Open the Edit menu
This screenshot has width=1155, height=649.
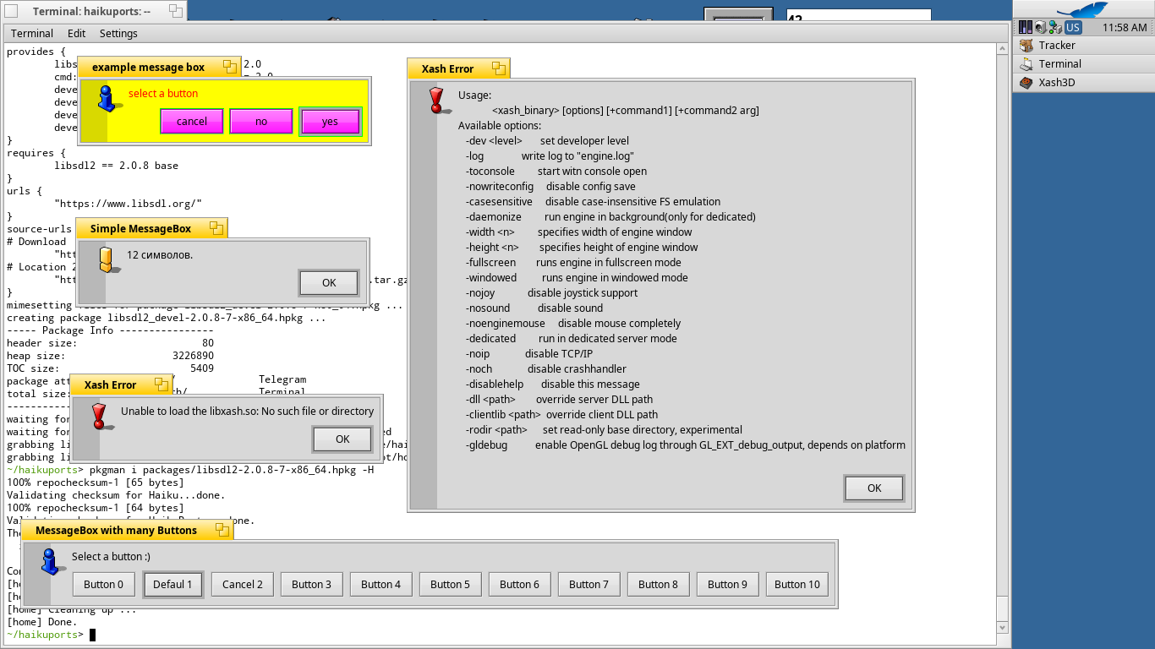click(x=77, y=34)
